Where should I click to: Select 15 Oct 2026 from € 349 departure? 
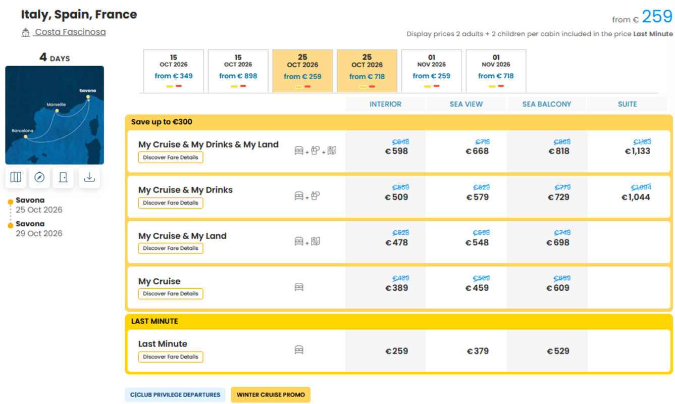point(174,71)
